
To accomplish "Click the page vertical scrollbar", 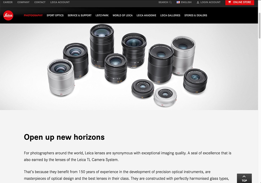I will pyautogui.click(x=259, y=26).
